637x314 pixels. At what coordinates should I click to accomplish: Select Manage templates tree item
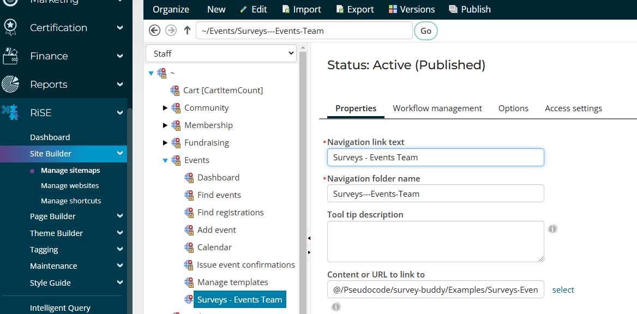click(x=233, y=282)
